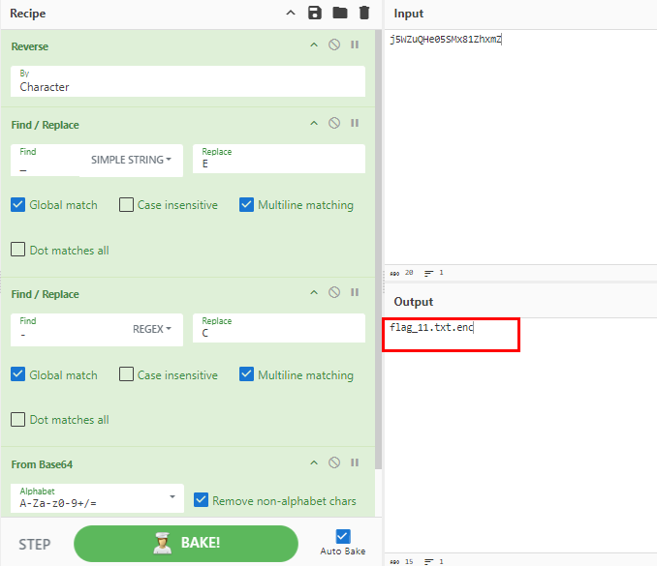657x566 pixels.
Task: Click Find field of SIMPLE STRING operation
Action: (x=46, y=161)
